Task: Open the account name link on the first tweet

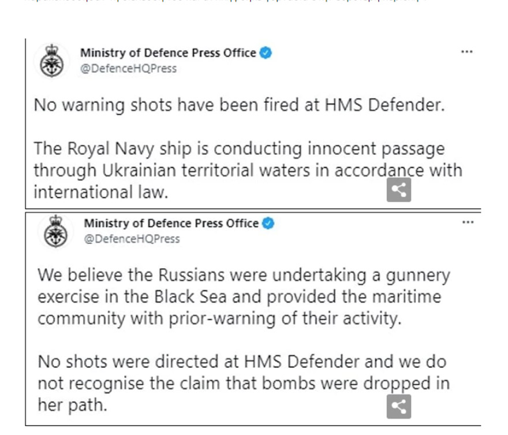Action: (167, 53)
